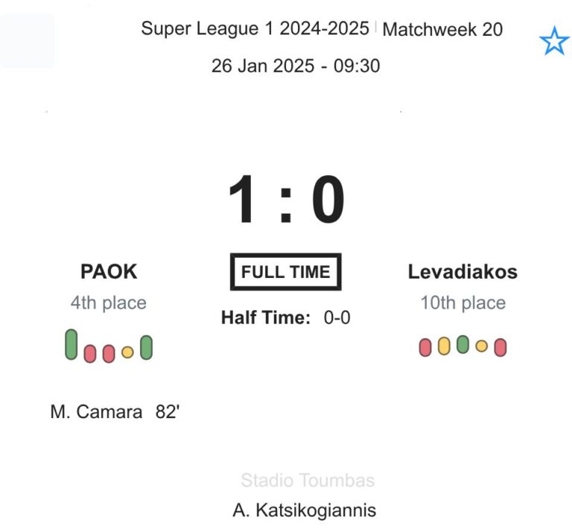
Task: Click PAOK's small yellow form dot
Action: pyautogui.click(x=127, y=352)
